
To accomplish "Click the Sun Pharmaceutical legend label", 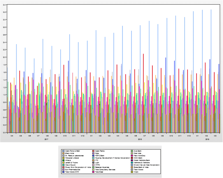I will (x=73, y=170).
